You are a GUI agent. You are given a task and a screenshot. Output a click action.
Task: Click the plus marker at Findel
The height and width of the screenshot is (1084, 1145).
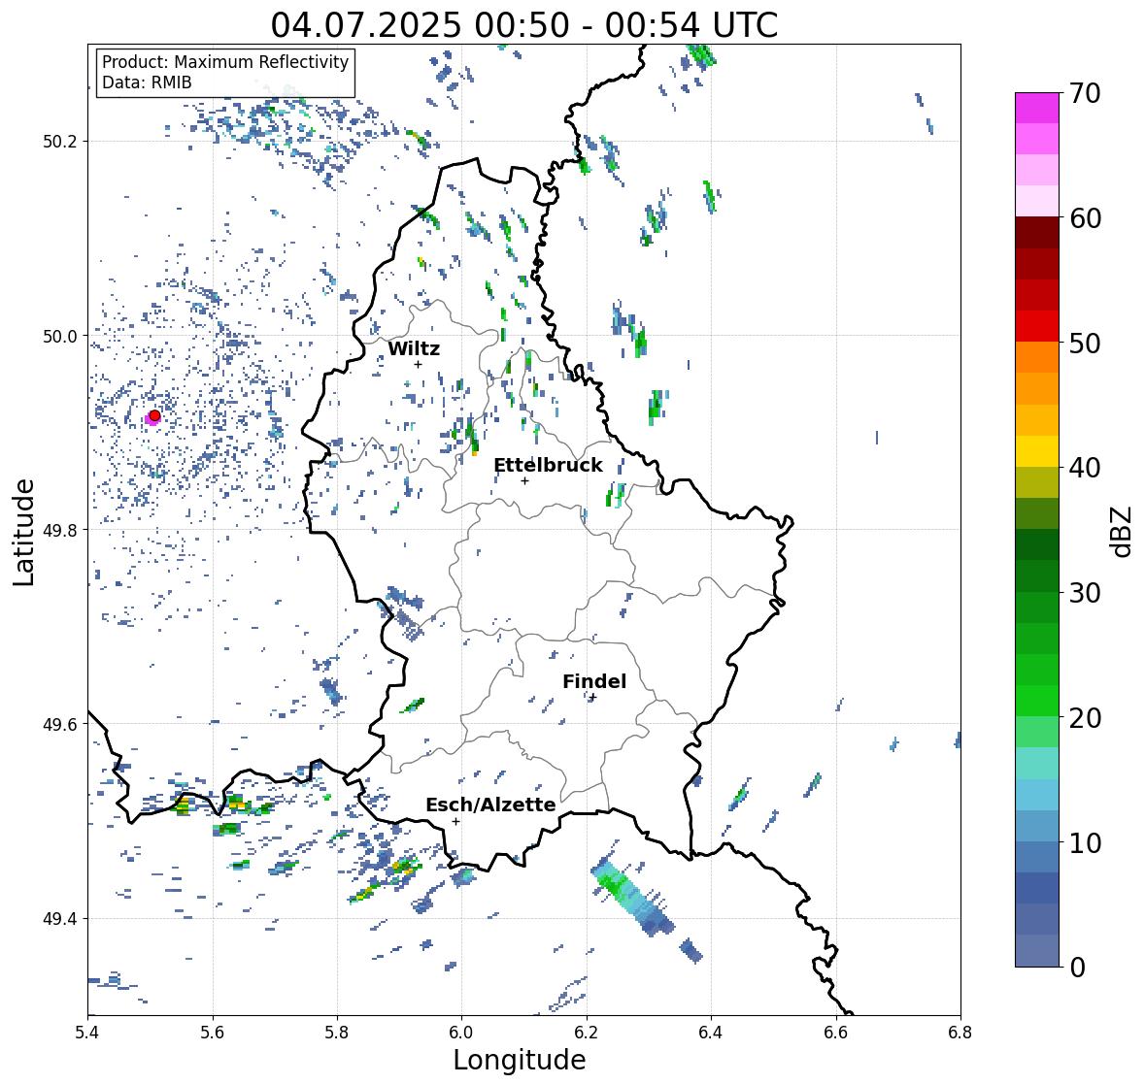pyautogui.click(x=593, y=698)
